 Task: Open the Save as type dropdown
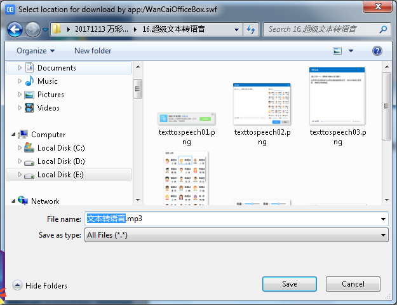(383, 235)
